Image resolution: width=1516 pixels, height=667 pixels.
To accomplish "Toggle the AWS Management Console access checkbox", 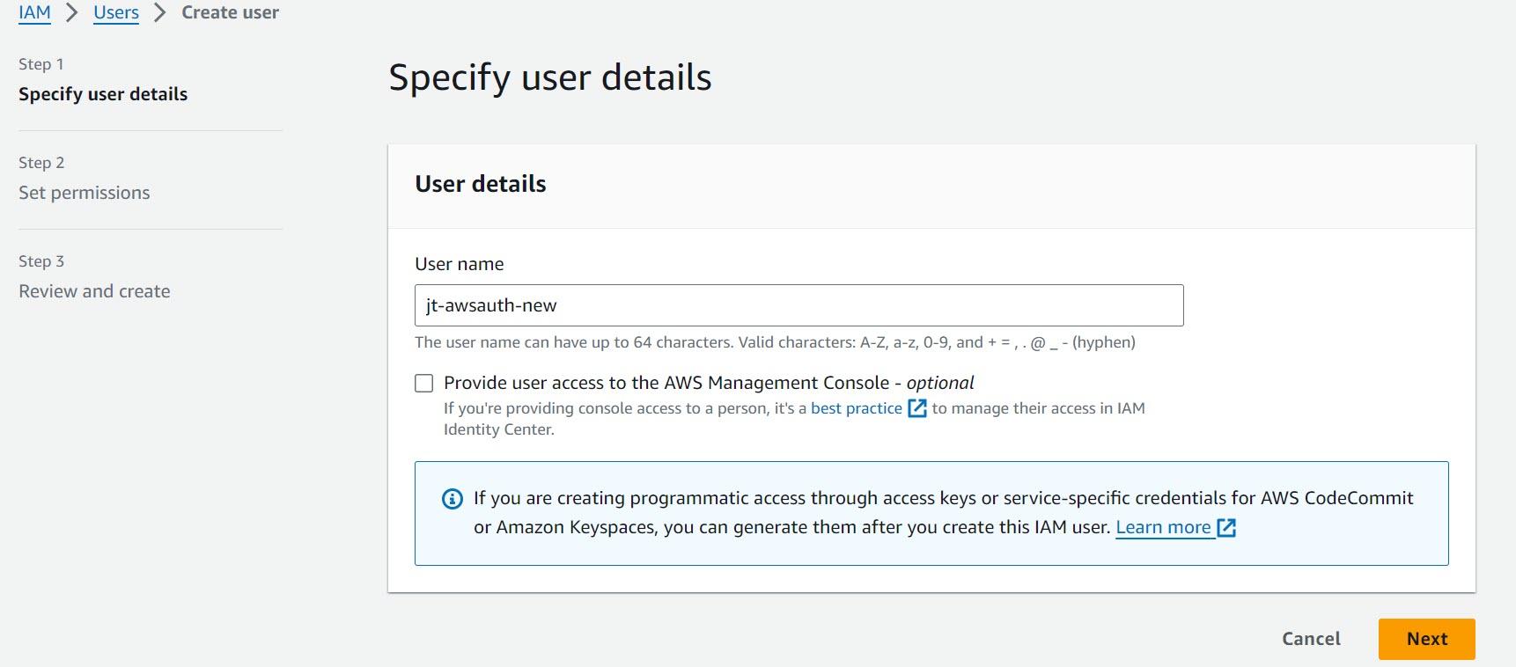I will pyautogui.click(x=423, y=383).
